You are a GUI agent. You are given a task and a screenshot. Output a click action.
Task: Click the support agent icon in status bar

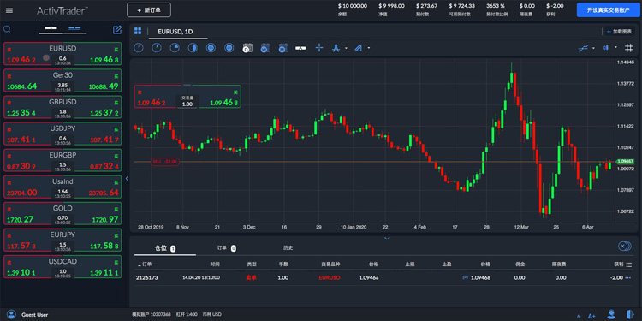[x=612, y=314]
